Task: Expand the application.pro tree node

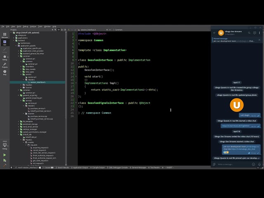Action: coord(14,38)
